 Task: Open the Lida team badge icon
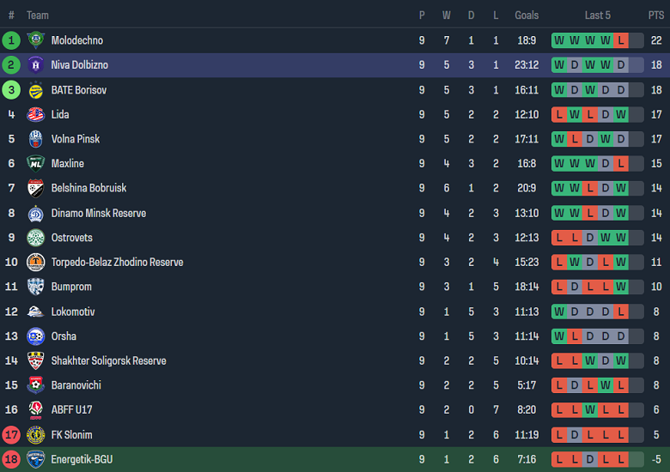coord(35,114)
